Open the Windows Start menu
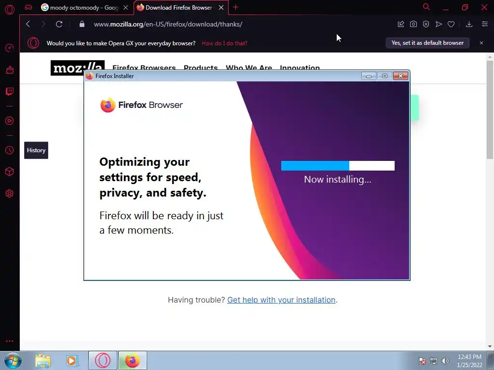Screen dimensions: 494x370 (13, 360)
